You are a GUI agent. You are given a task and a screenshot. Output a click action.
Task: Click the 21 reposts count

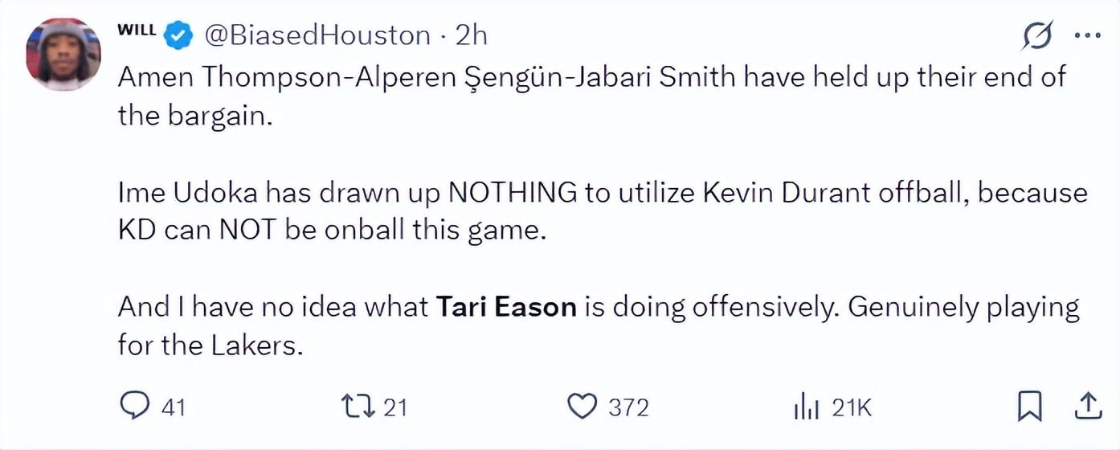[x=394, y=407]
